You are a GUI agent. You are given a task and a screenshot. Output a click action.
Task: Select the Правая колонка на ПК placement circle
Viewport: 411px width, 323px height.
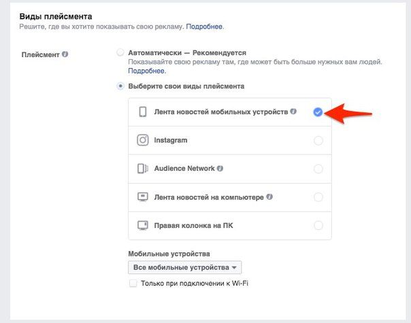pos(318,225)
